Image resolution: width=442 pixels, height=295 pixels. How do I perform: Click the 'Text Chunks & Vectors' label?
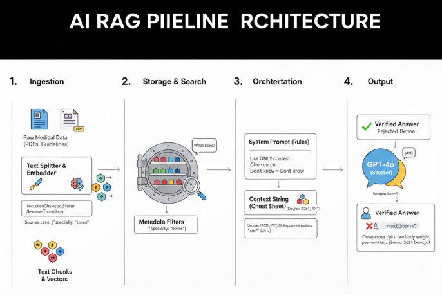point(55,275)
